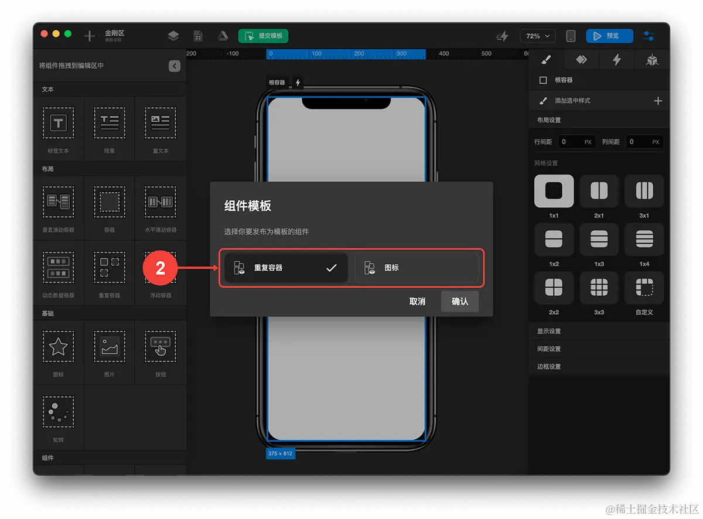
Task: Select the 1x3 grid layout
Action: (599, 239)
